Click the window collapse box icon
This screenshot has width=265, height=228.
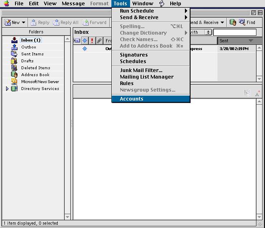[x=260, y=13]
